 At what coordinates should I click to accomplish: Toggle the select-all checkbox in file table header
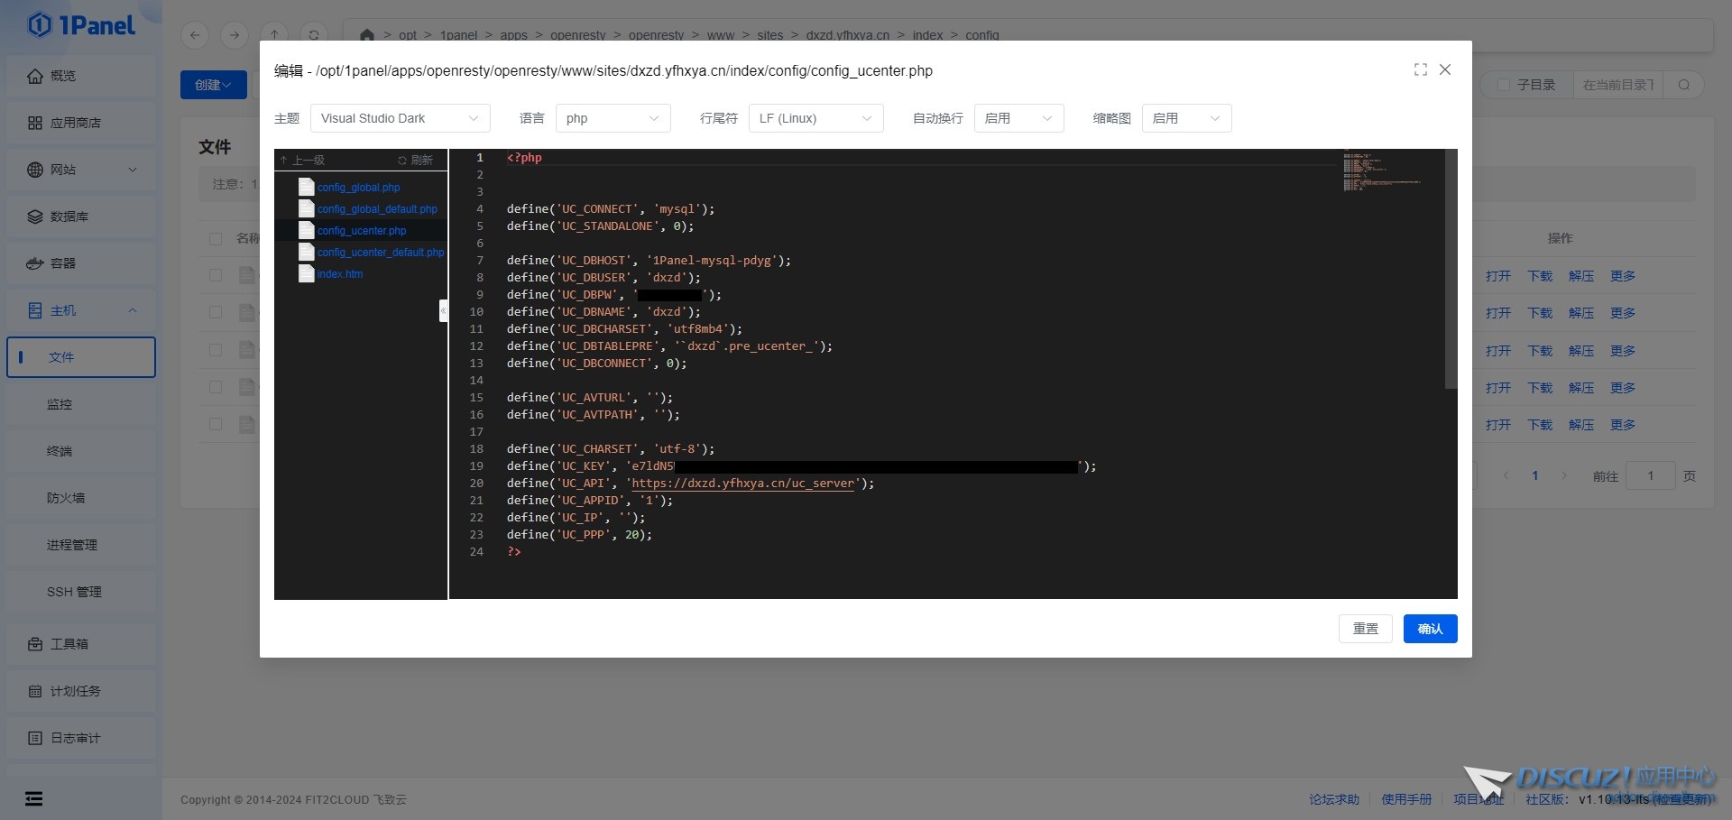(216, 239)
